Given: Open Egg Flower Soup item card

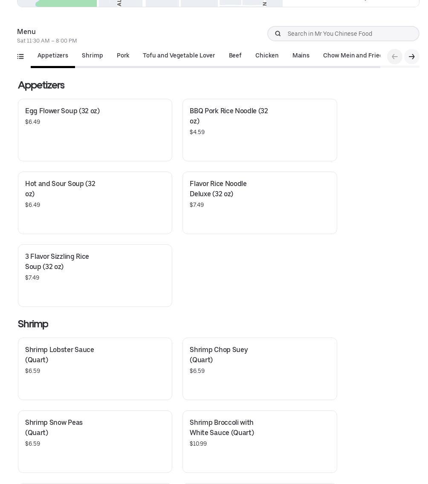Looking at the screenshot, I should point(95,130).
